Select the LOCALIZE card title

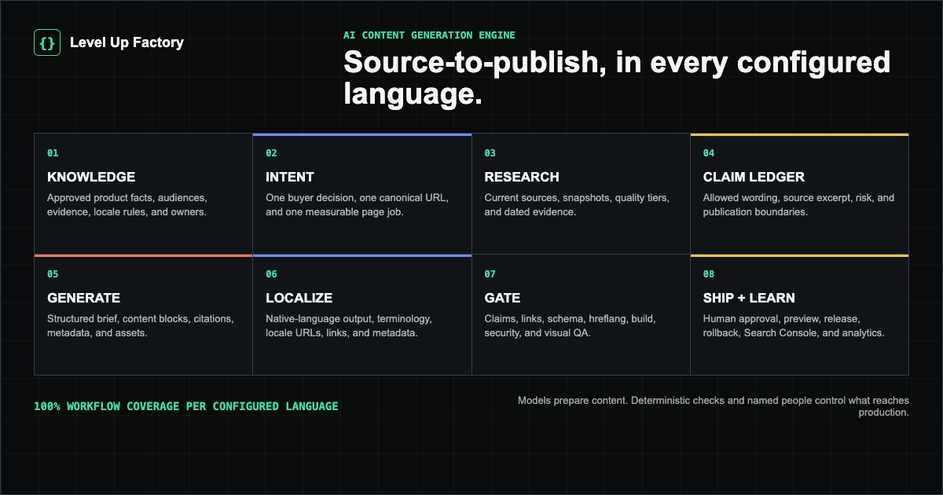click(299, 298)
